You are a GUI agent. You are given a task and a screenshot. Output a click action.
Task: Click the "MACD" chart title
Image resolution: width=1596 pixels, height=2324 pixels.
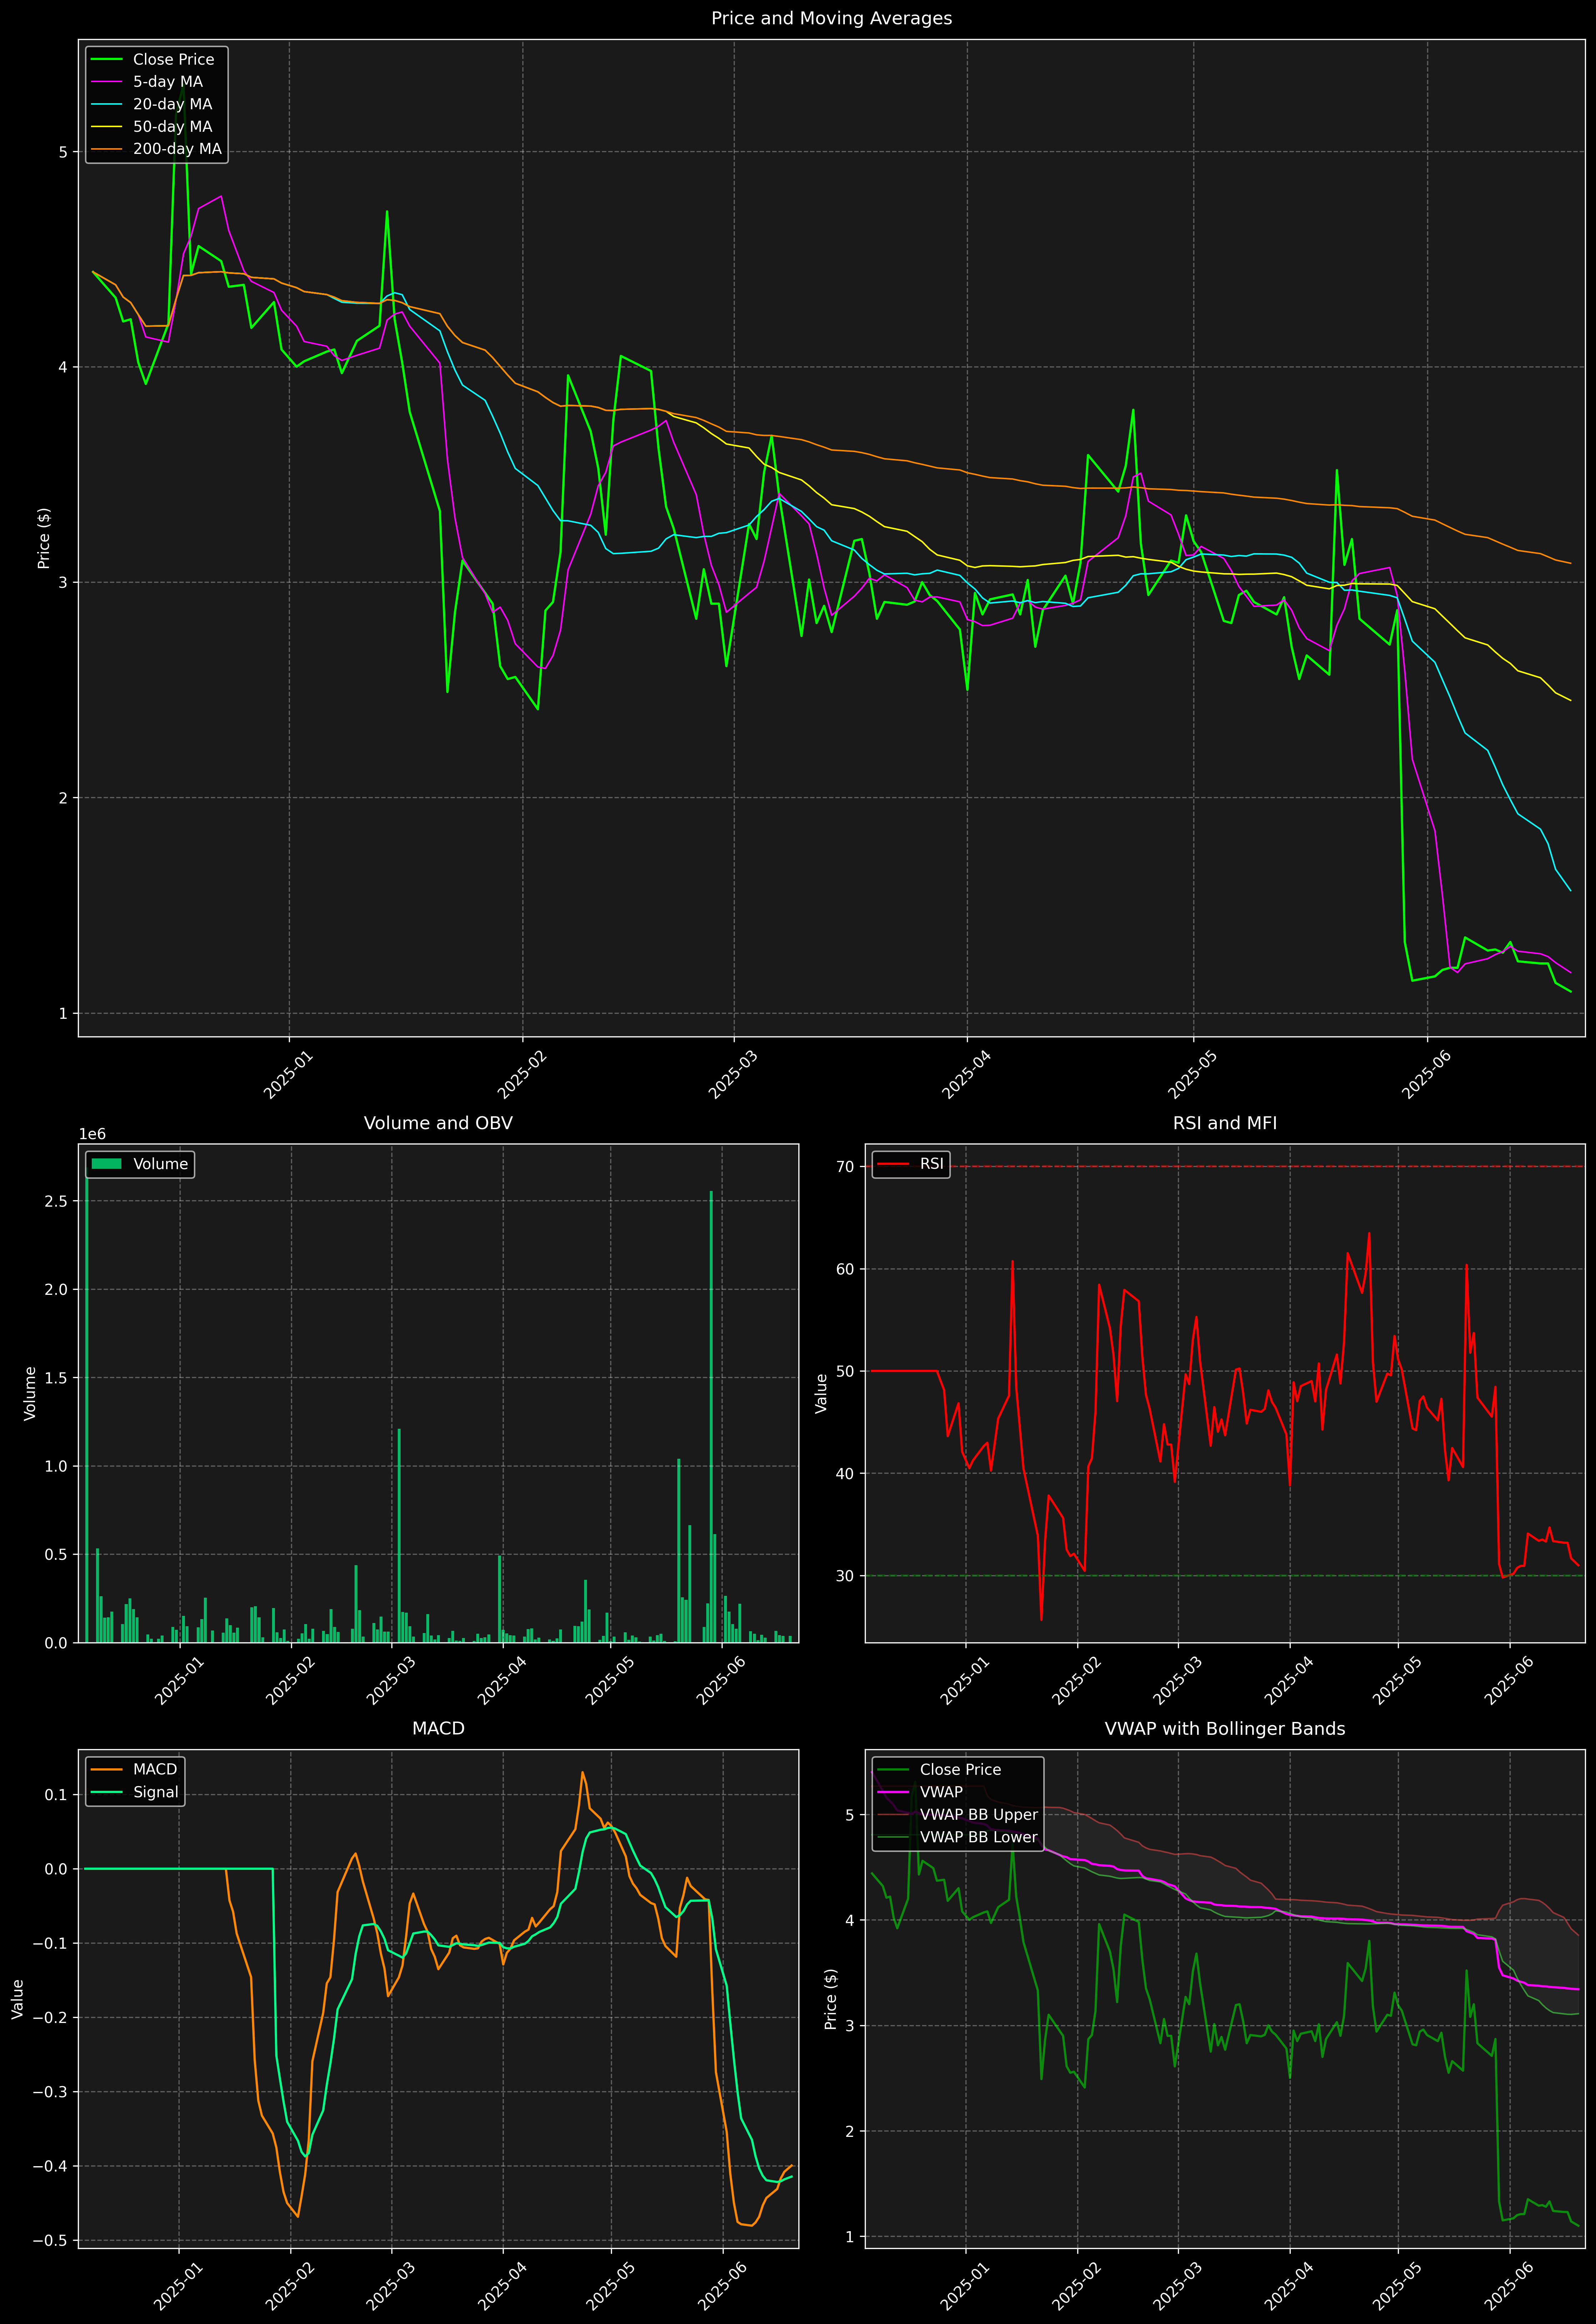click(x=438, y=1729)
